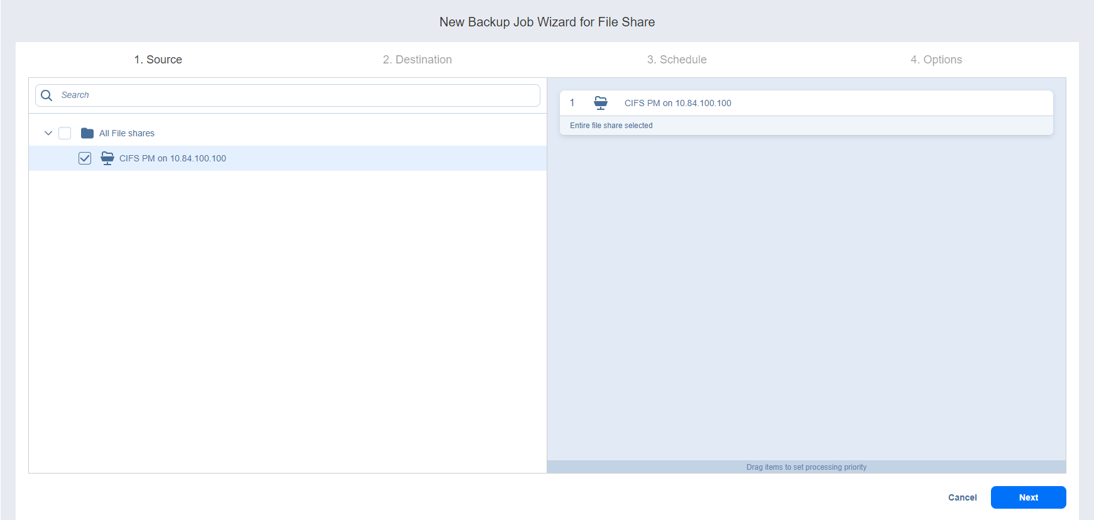Click the file share icon in the selected items panel
Image resolution: width=1094 pixels, height=520 pixels.
point(601,103)
